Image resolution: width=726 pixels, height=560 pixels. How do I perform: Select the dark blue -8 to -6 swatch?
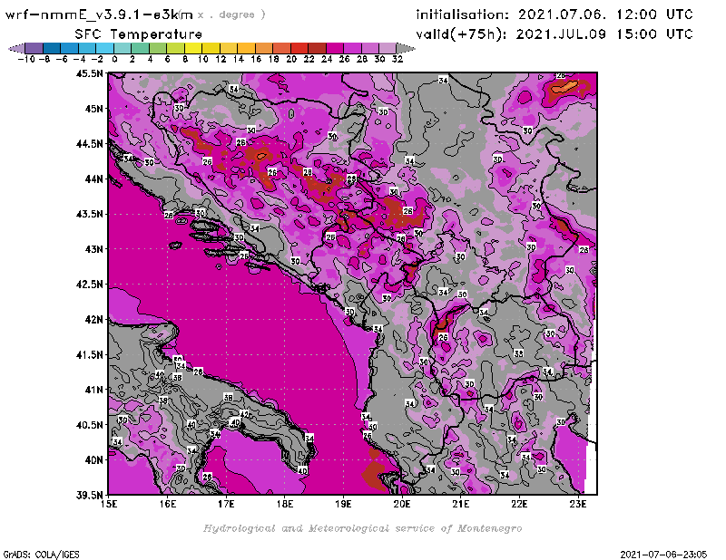pyautogui.click(x=52, y=49)
